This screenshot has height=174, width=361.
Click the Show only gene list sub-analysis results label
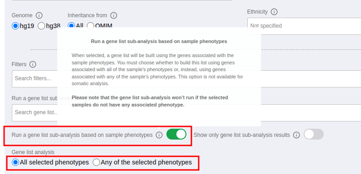click(x=242, y=135)
